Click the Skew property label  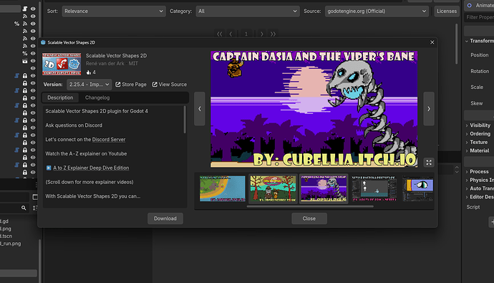click(x=476, y=103)
